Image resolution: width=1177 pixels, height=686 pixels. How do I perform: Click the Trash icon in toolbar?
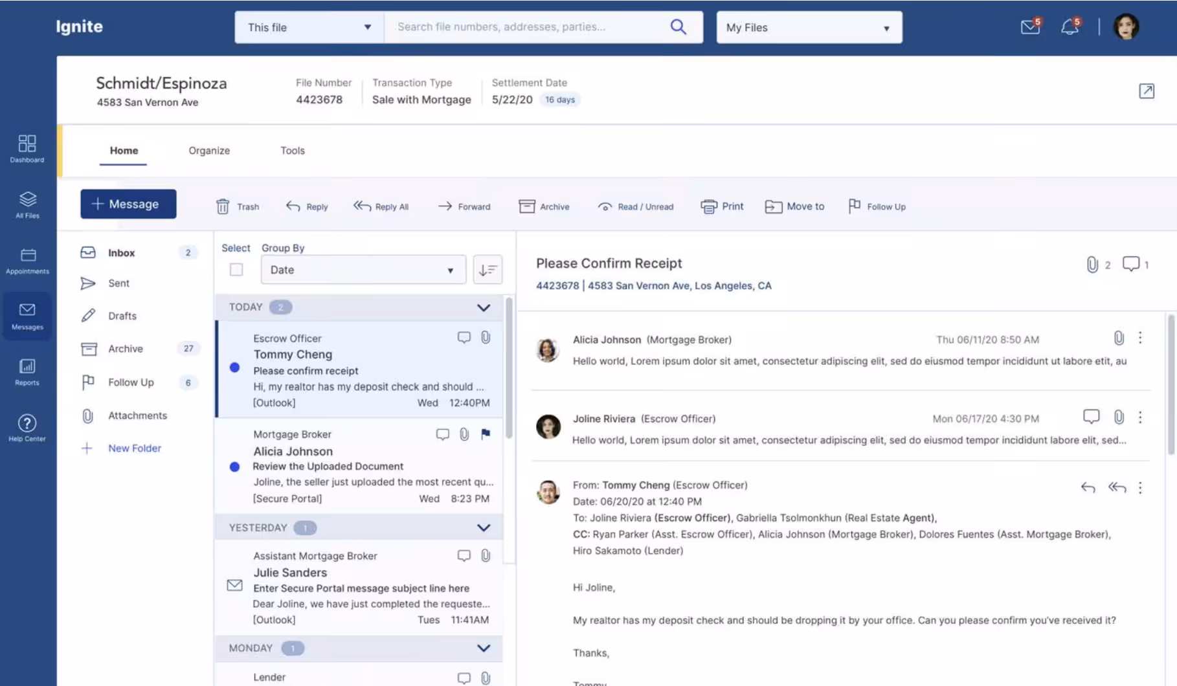tap(223, 206)
